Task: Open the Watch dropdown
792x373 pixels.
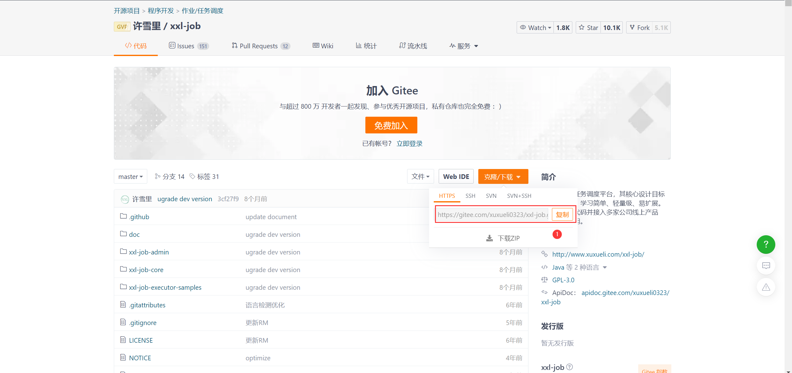Action: (x=535, y=28)
